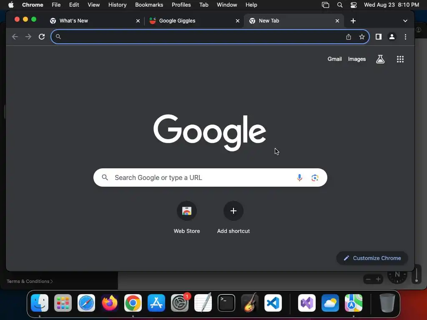Open the Apple menu
Viewport: 427px width, 320px height.
click(x=11, y=5)
